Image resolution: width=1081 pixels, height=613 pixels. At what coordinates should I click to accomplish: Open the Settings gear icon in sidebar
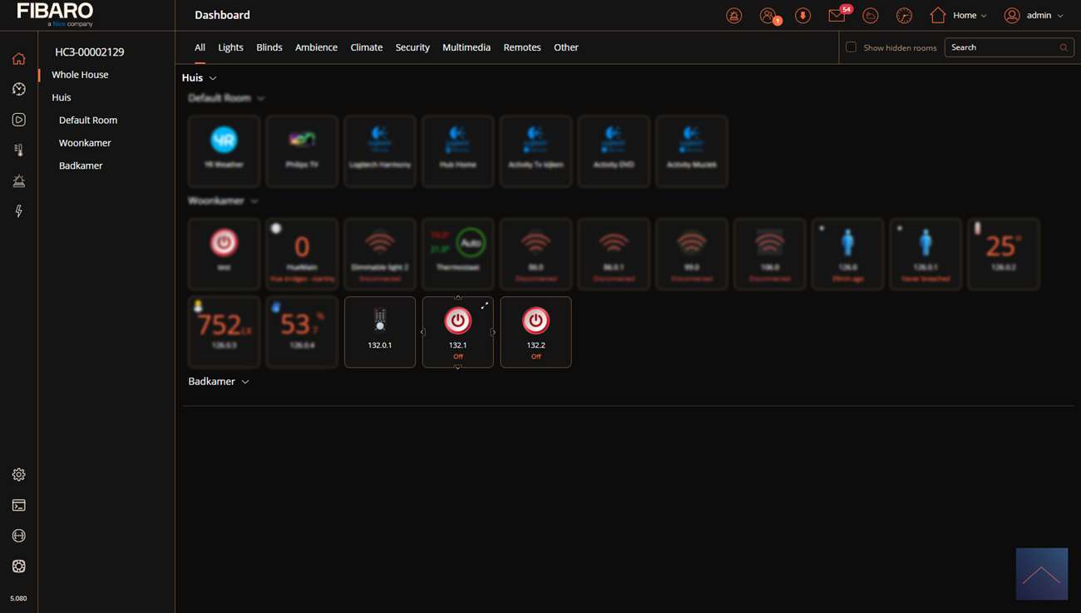[x=18, y=475]
